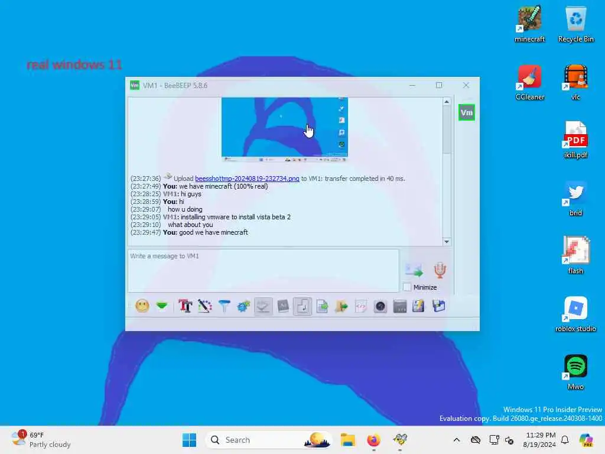Click the chat vertical scrollbar thumb
The height and width of the screenshot is (454, 605).
pos(447,129)
